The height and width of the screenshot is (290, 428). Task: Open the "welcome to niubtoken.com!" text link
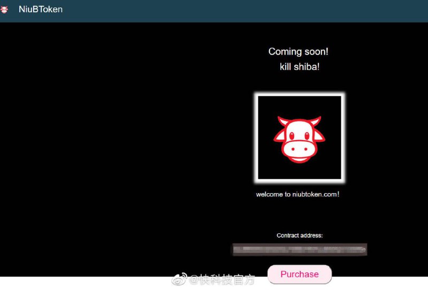click(297, 194)
